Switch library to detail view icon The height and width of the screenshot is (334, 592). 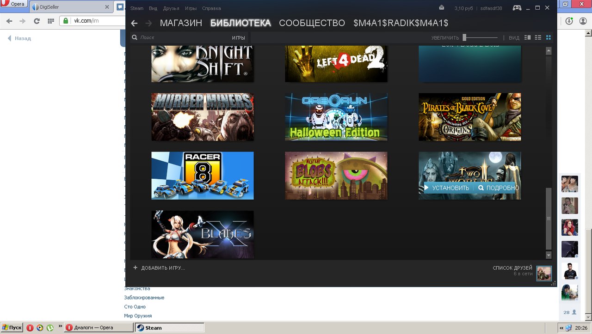click(x=527, y=37)
